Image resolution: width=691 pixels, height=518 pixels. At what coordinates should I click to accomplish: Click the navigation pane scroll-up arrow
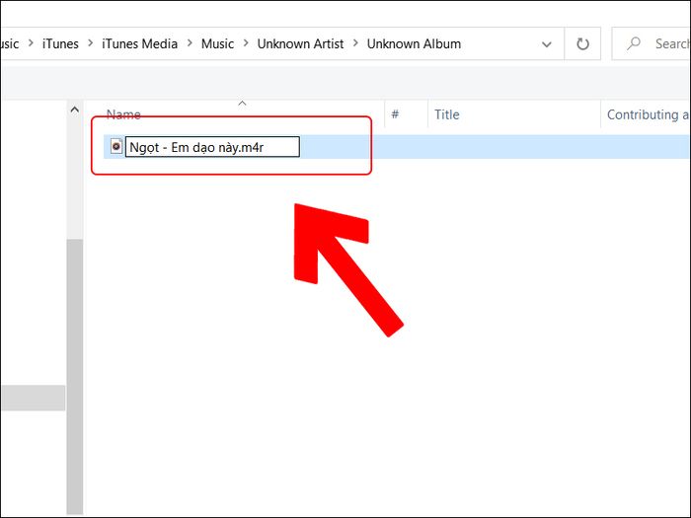click(x=75, y=110)
